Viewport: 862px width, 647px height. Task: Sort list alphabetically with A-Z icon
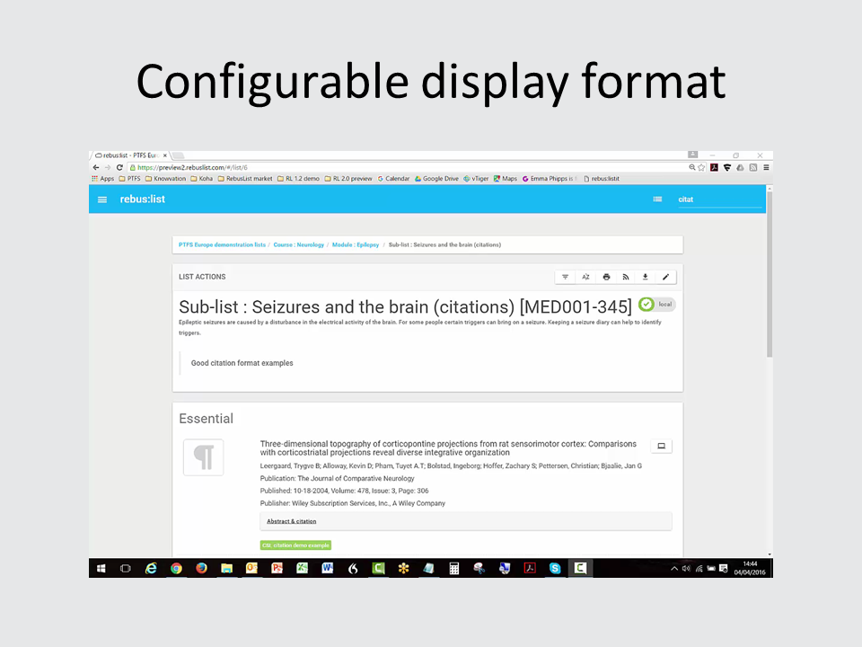(x=585, y=277)
